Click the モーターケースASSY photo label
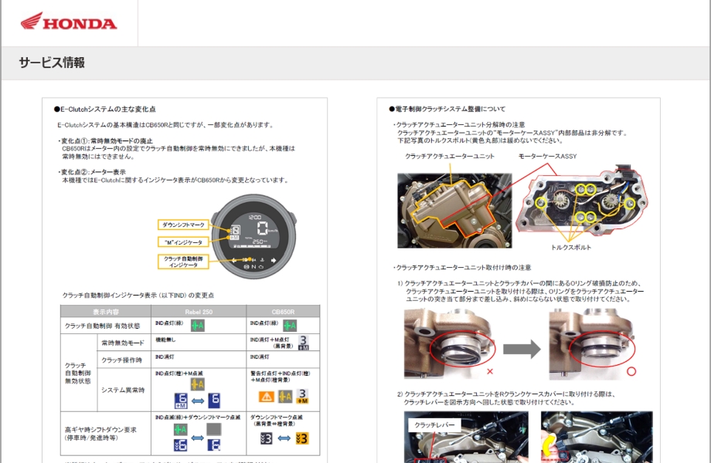This screenshot has height=463, width=711. tap(547, 156)
